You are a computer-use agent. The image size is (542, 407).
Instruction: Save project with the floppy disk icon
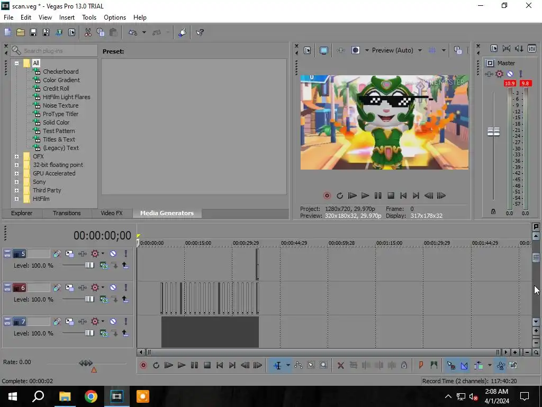point(33,32)
